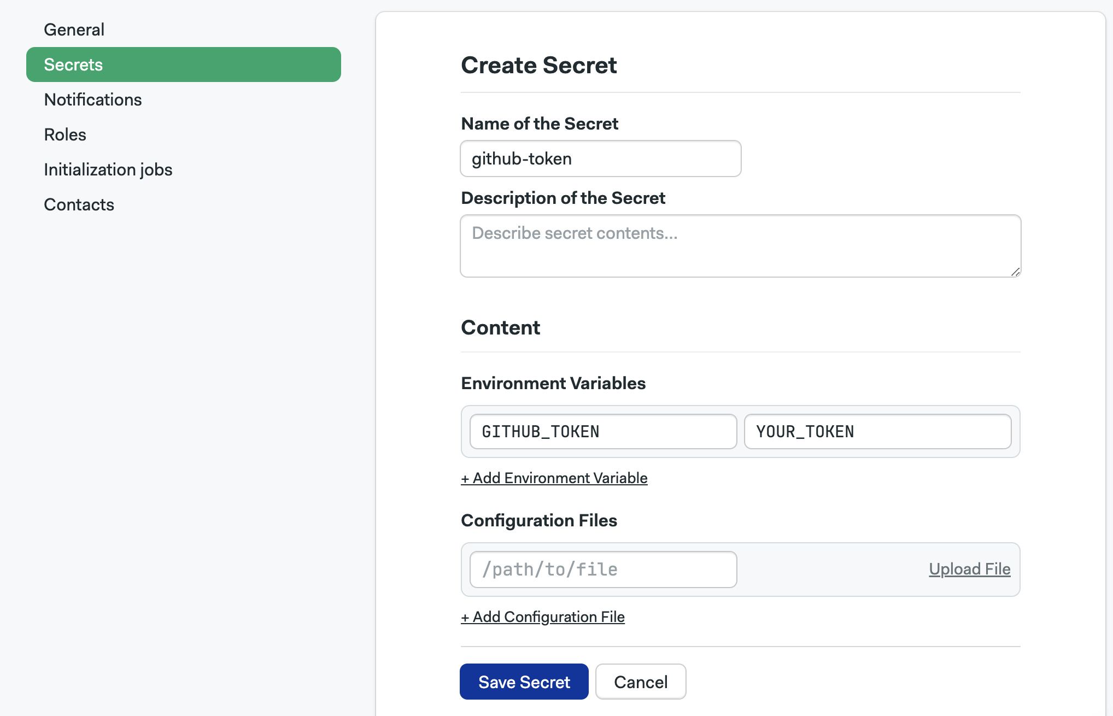The width and height of the screenshot is (1113, 716).
Task: Click the Environment Variables label
Action: click(553, 383)
